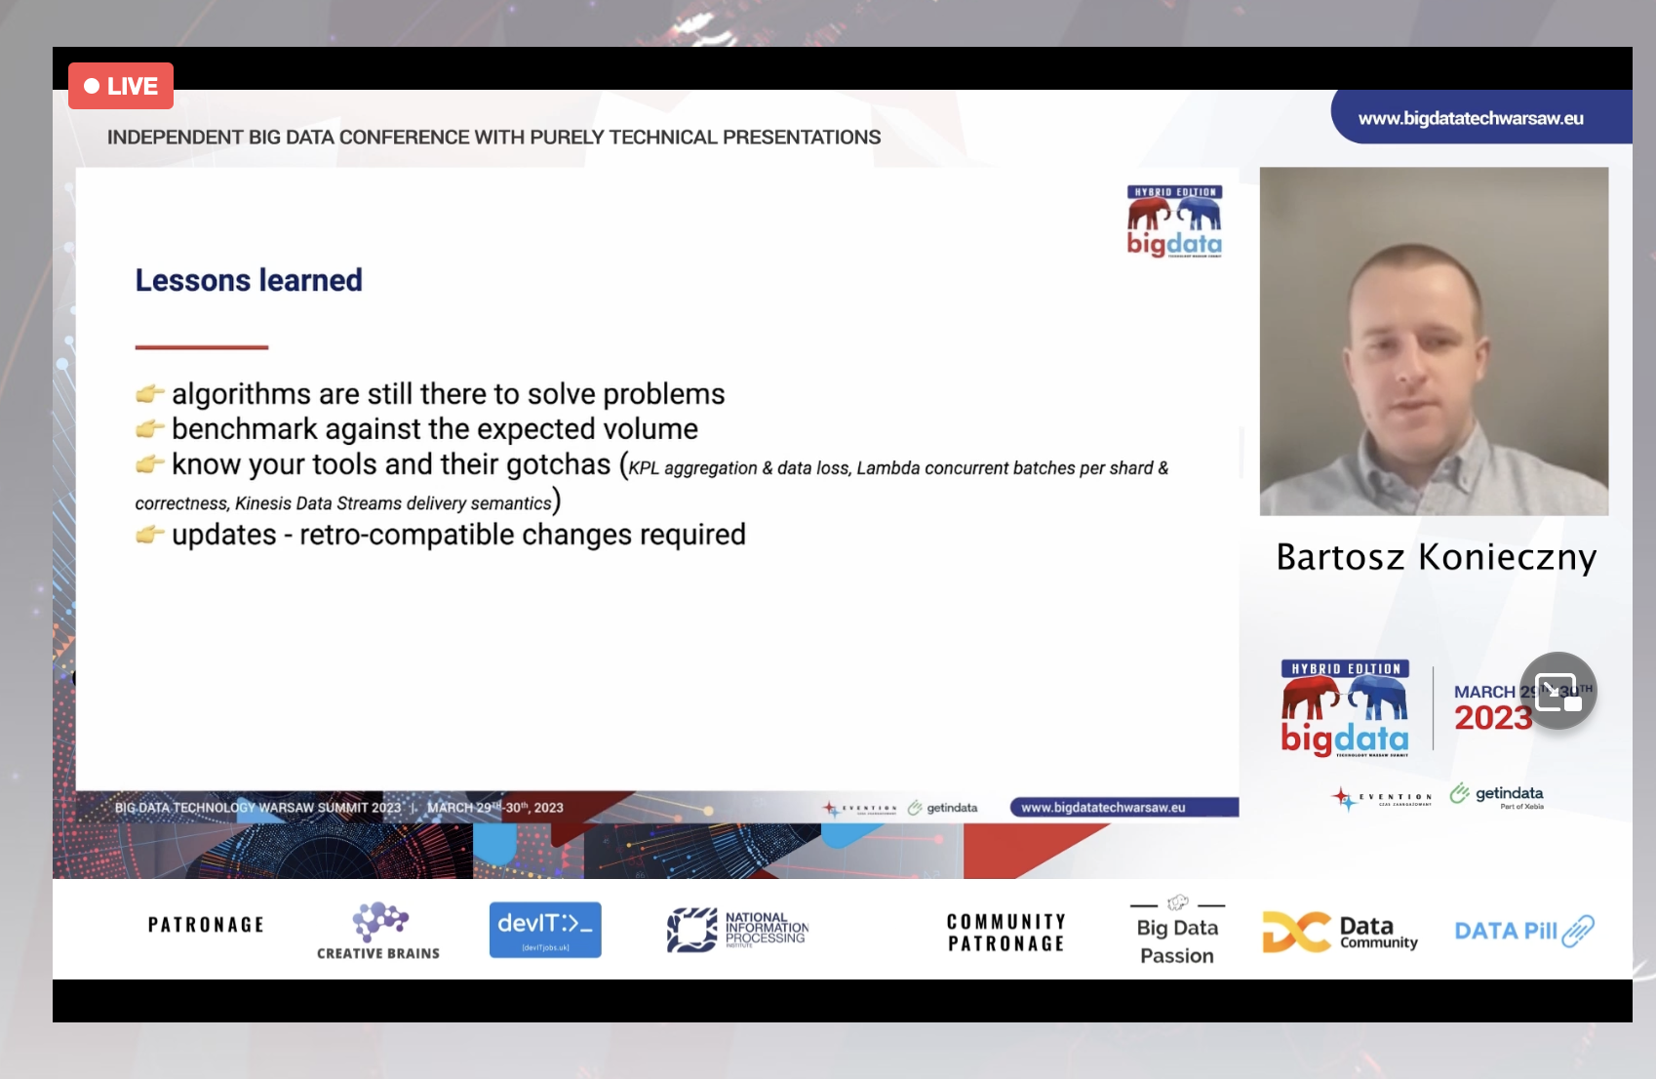The width and height of the screenshot is (1656, 1079).
Task: Click the getindata logo under speaker
Action: [x=1497, y=795]
